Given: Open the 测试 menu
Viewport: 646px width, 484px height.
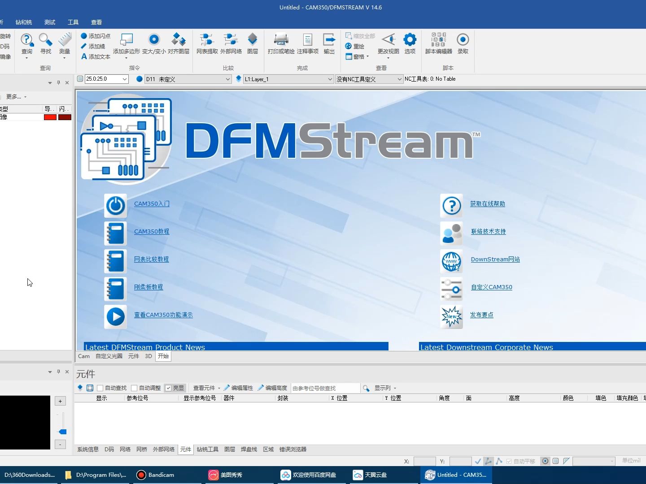Looking at the screenshot, I should pos(50,22).
